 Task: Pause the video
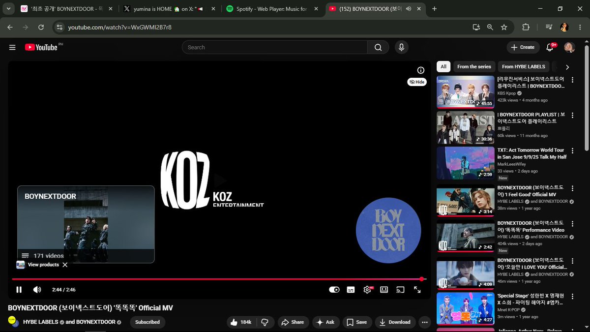(19, 290)
